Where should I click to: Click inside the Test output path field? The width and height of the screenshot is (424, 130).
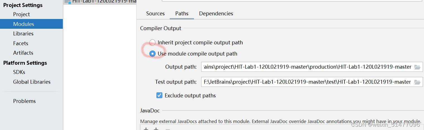point(307,82)
